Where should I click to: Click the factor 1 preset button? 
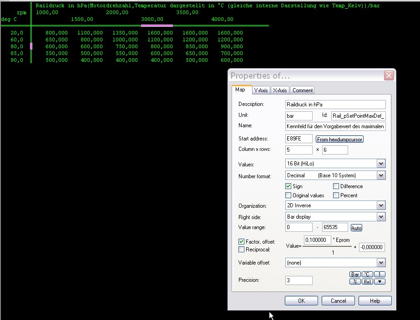[x=380, y=274]
